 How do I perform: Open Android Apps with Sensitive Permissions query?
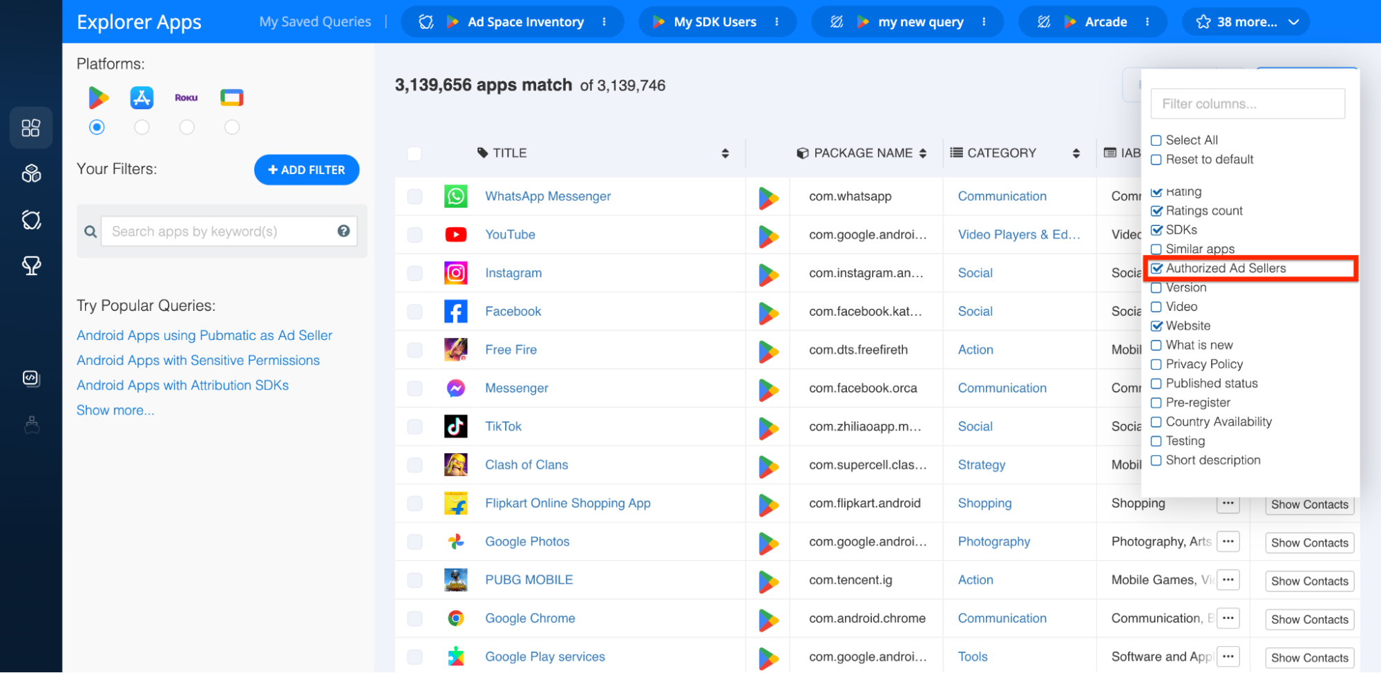point(198,361)
